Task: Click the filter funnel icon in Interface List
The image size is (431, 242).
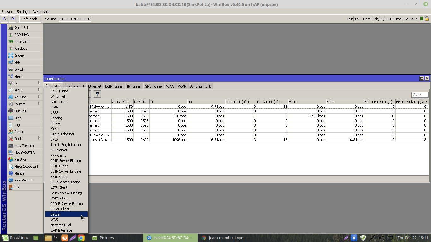Action: pyautogui.click(x=97, y=94)
